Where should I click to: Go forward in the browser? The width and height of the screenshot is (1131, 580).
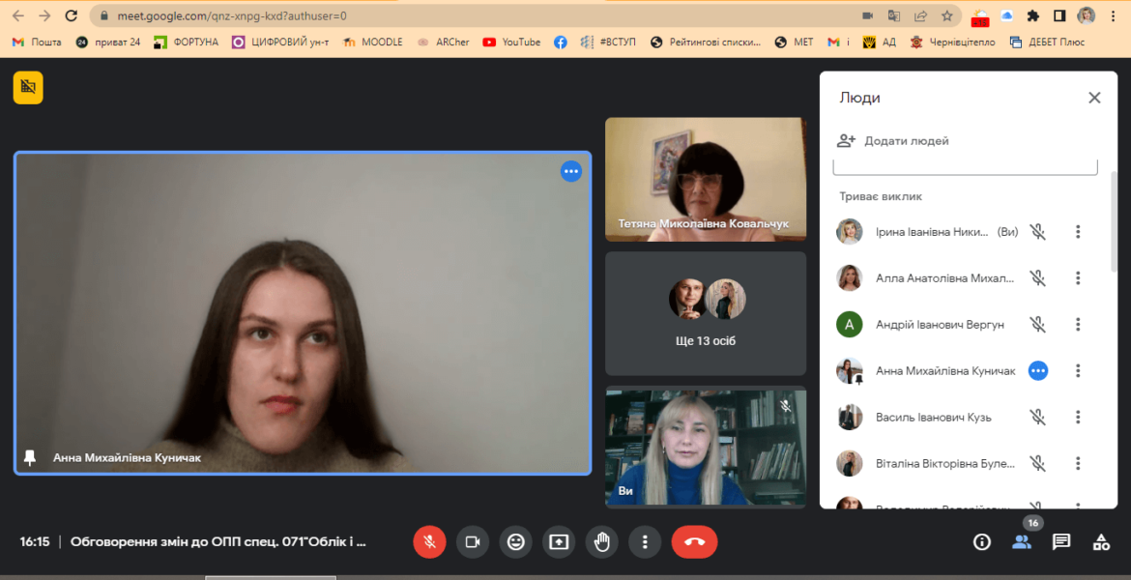[44, 15]
